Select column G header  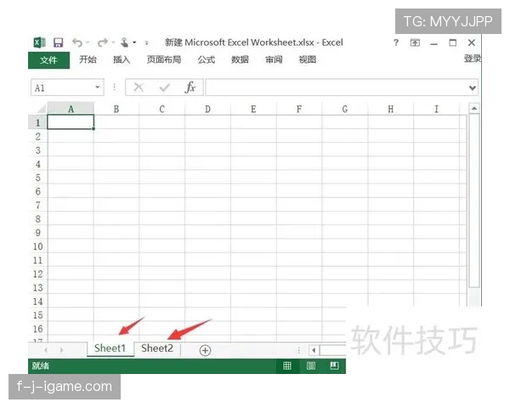pyautogui.click(x=345, y=109)
